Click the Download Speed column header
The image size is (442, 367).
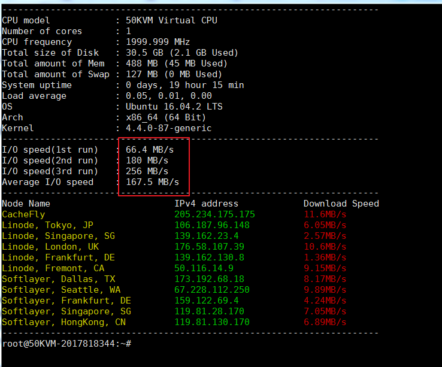(341, 204)
